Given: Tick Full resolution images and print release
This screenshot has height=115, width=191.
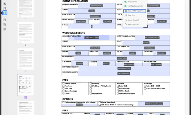Looking at the screenshot, I should (x=64, y=102).
